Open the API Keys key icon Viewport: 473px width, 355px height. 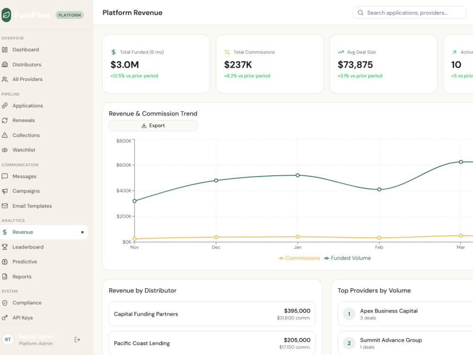coord(5,318)
